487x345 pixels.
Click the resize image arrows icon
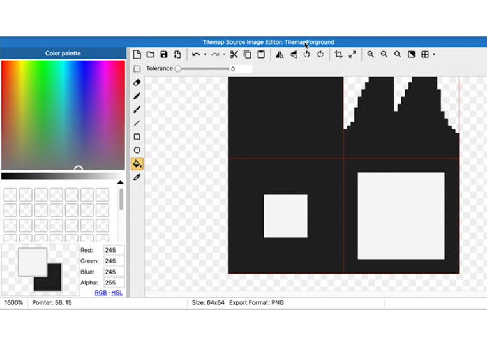click(352, 55)
